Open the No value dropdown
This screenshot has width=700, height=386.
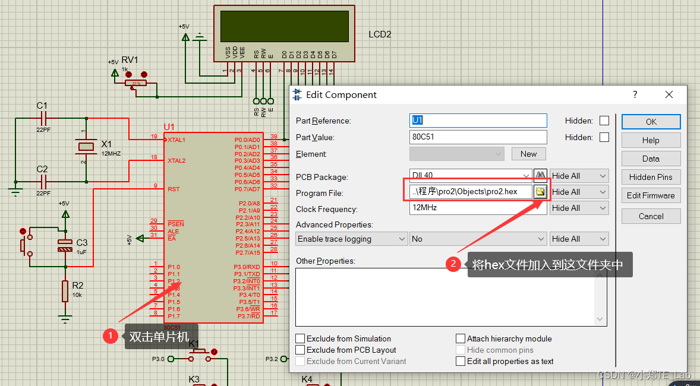point(478,239)
